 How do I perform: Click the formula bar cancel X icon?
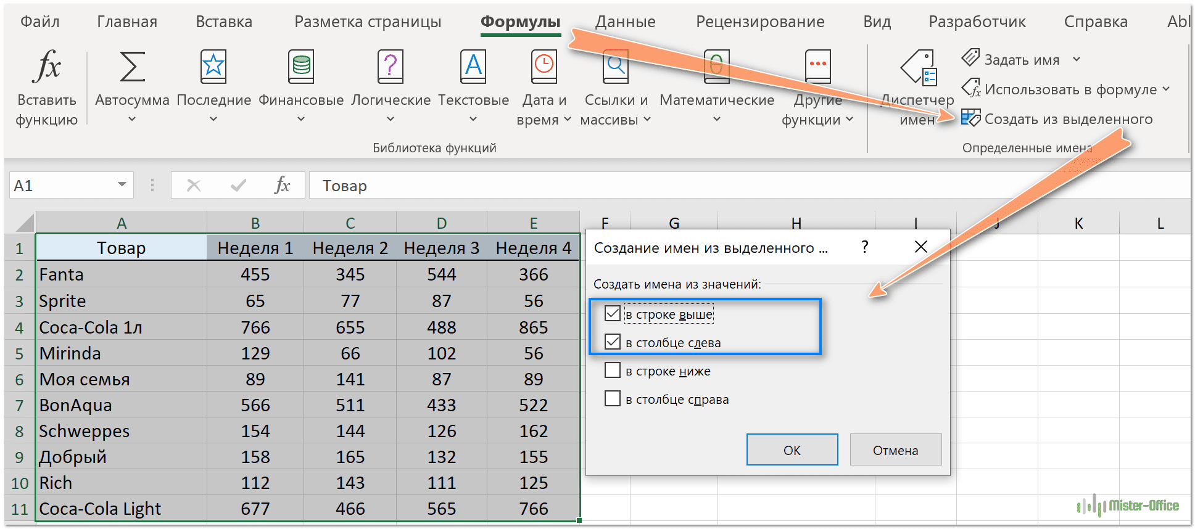click(194, 185)
